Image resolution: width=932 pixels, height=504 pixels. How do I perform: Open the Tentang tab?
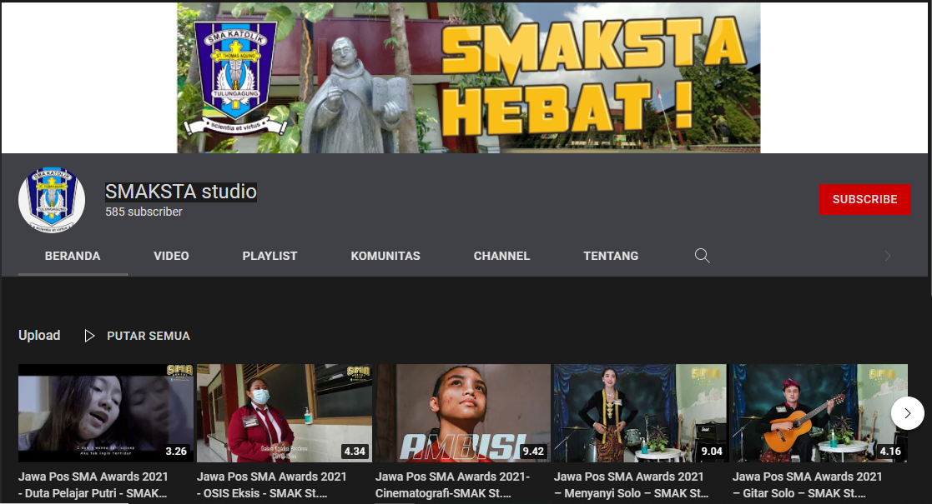tap(611, 256)
